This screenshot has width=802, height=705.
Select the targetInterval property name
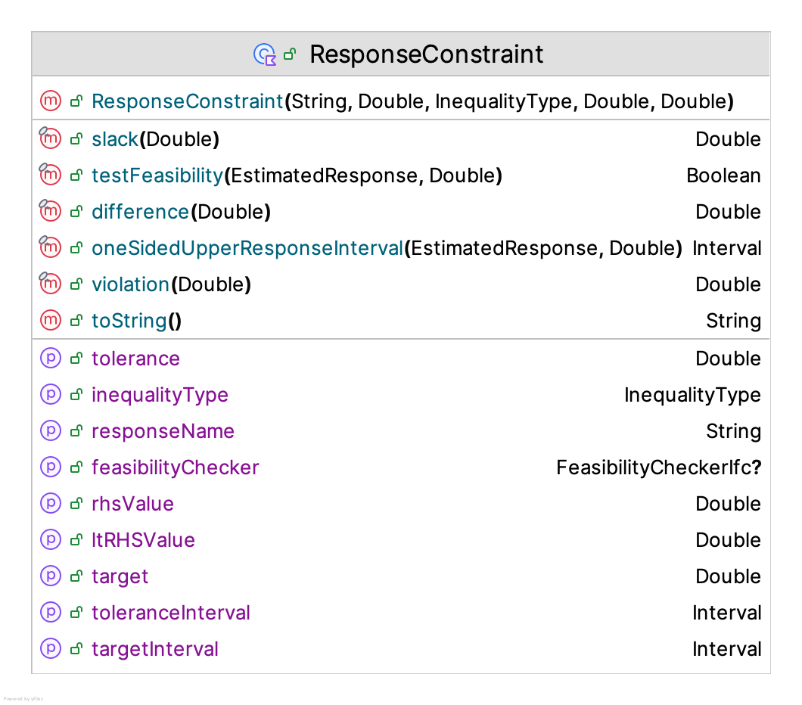tap(155, 649)
